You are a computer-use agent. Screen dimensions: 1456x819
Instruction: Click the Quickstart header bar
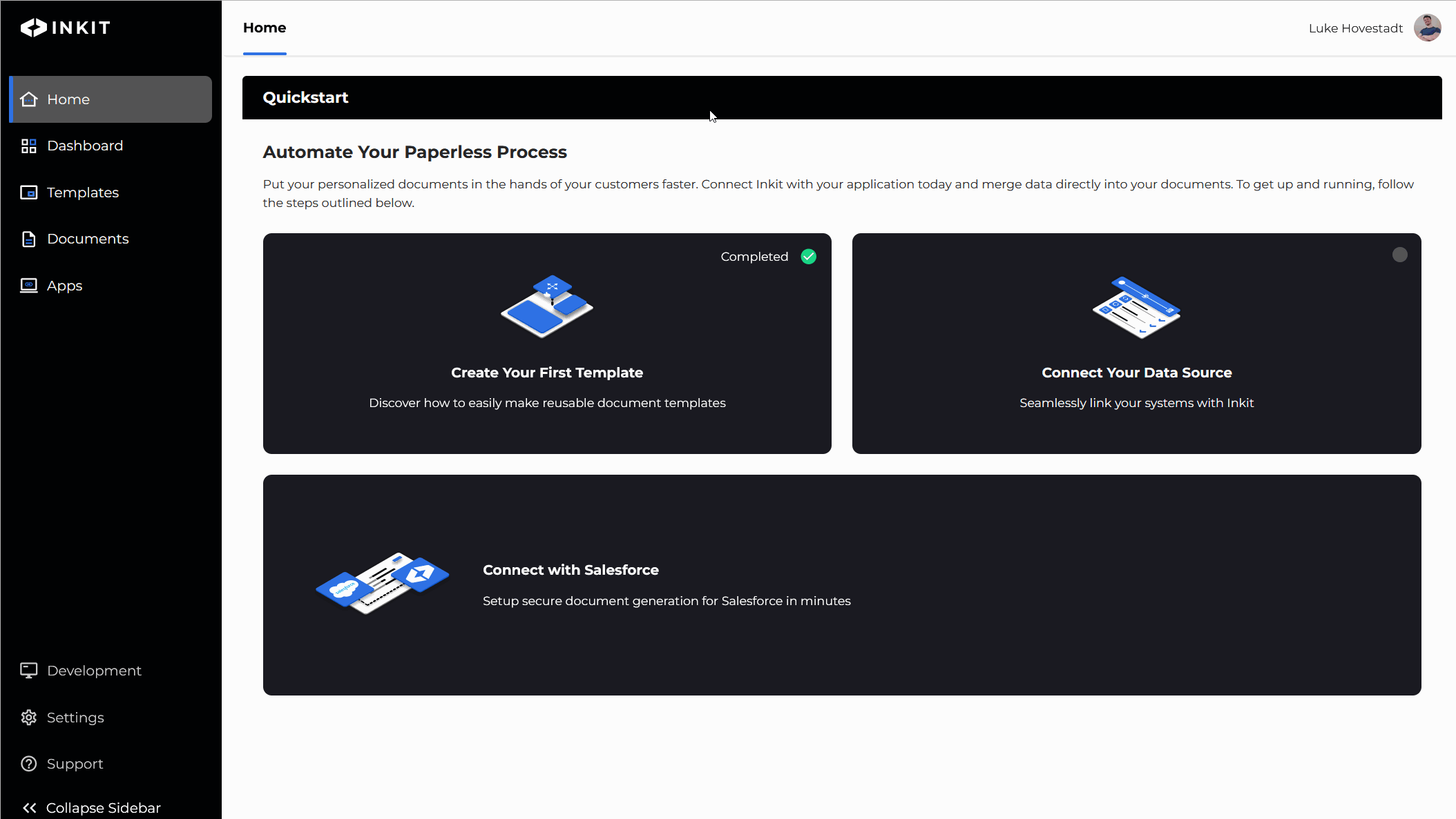point(842,97)
